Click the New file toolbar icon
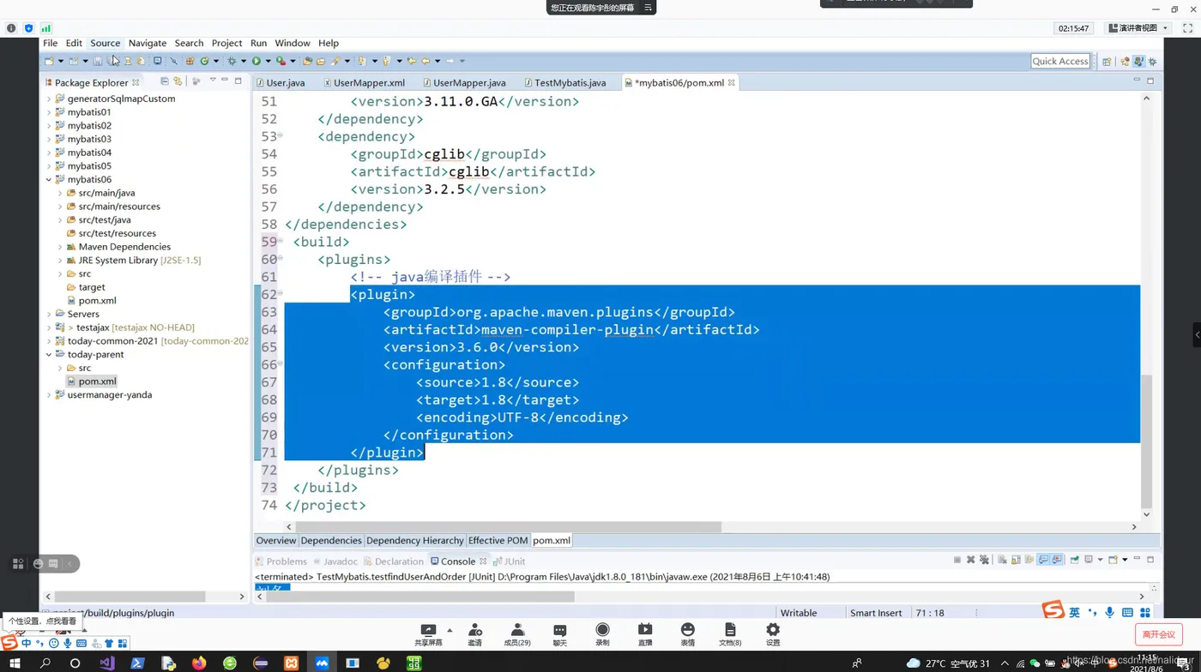 tap(49, 61)
